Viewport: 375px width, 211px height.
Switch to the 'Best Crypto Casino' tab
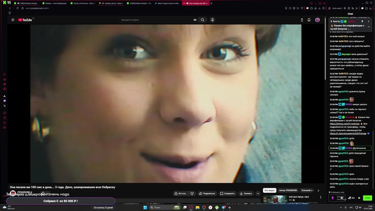167,3
